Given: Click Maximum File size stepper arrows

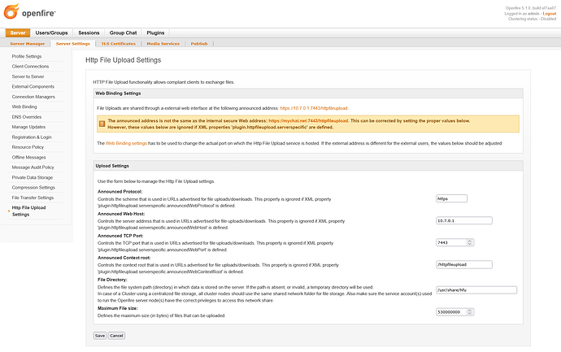Looking at the screenshot, I should point(470,312).
